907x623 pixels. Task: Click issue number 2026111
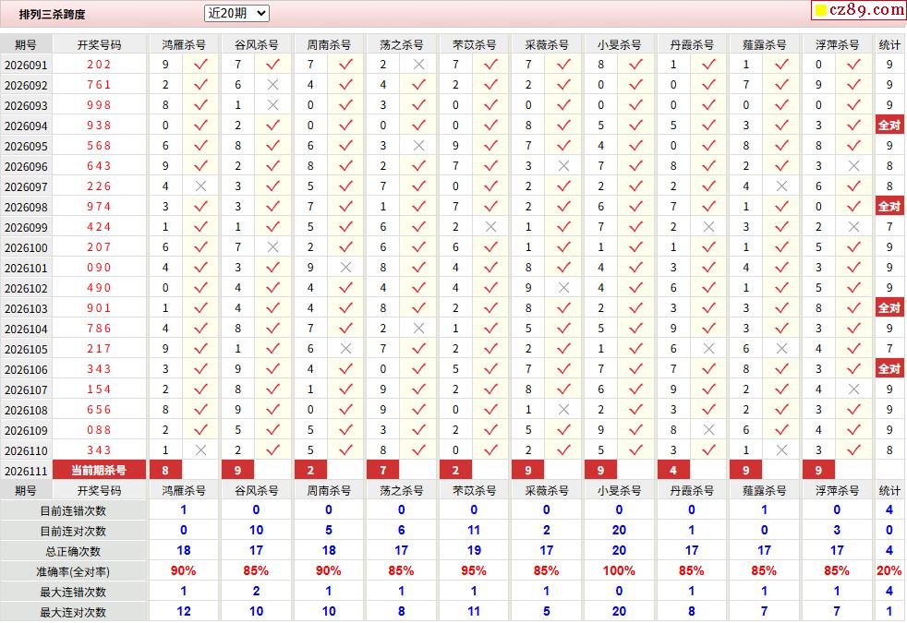26,471
